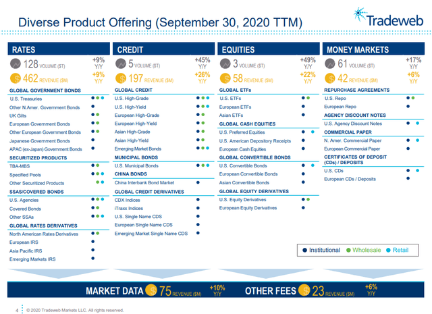Click the Institutional dot beside CDX Indices
432x314 pixels.
point(198,200)
